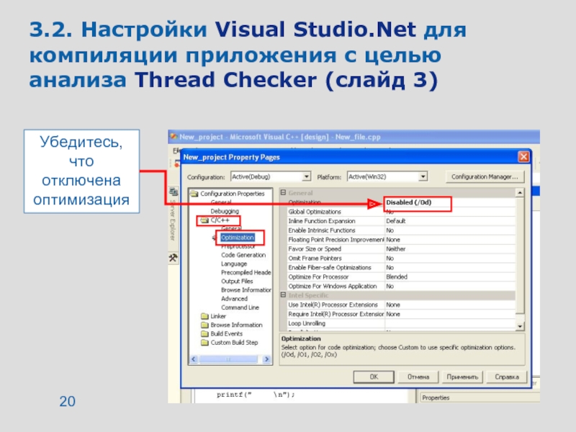Open the Platform dropdown Active(Win32)
This screenshot has width=576, height=432.
pyautogui.click(x=423, y=176)
